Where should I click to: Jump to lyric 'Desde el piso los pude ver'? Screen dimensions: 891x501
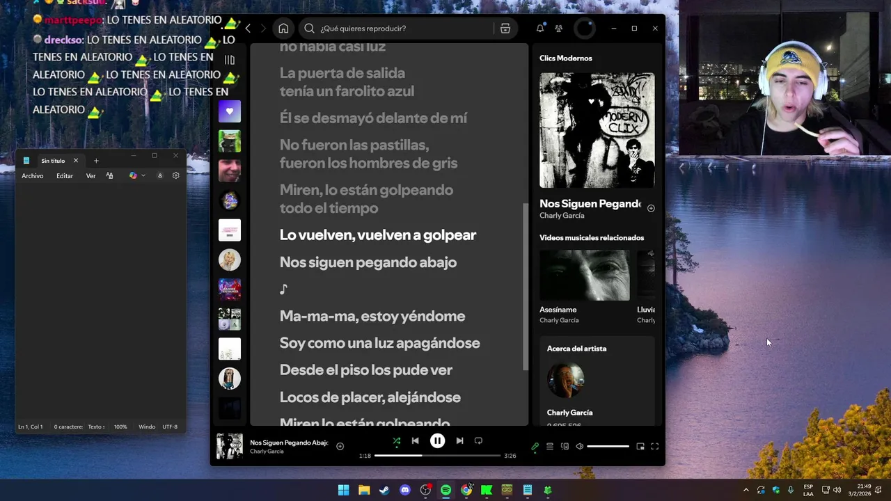click(366, 370)
